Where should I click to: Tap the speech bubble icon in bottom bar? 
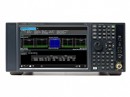point(42,66)
